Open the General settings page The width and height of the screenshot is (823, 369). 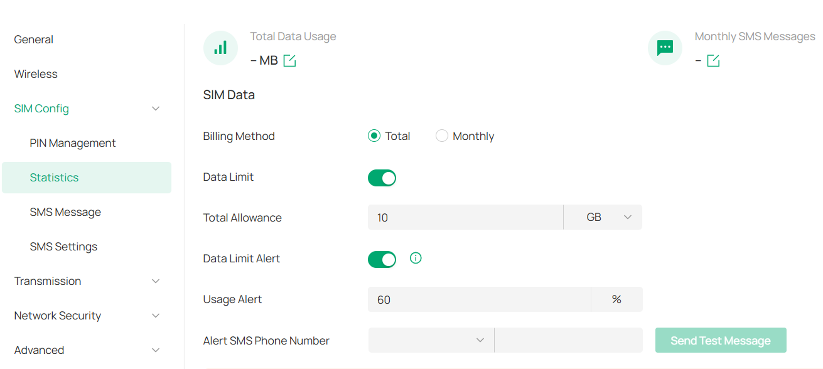[34, 39]
